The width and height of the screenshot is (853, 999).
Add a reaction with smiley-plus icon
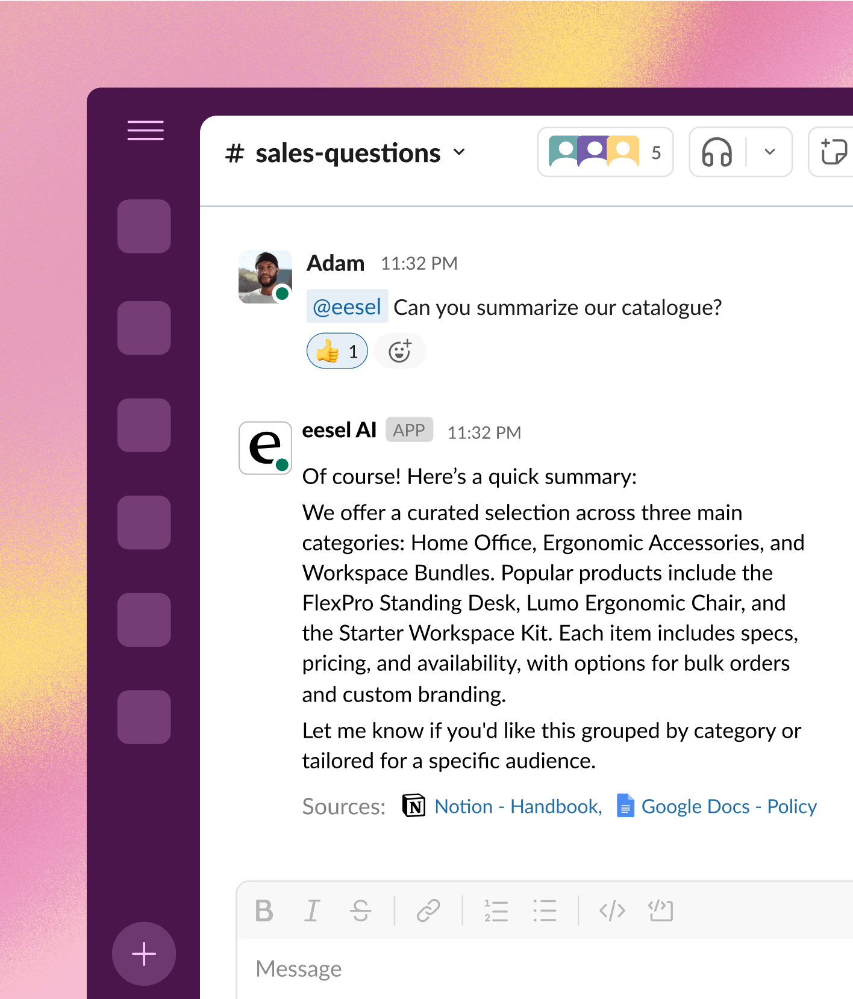400,351
